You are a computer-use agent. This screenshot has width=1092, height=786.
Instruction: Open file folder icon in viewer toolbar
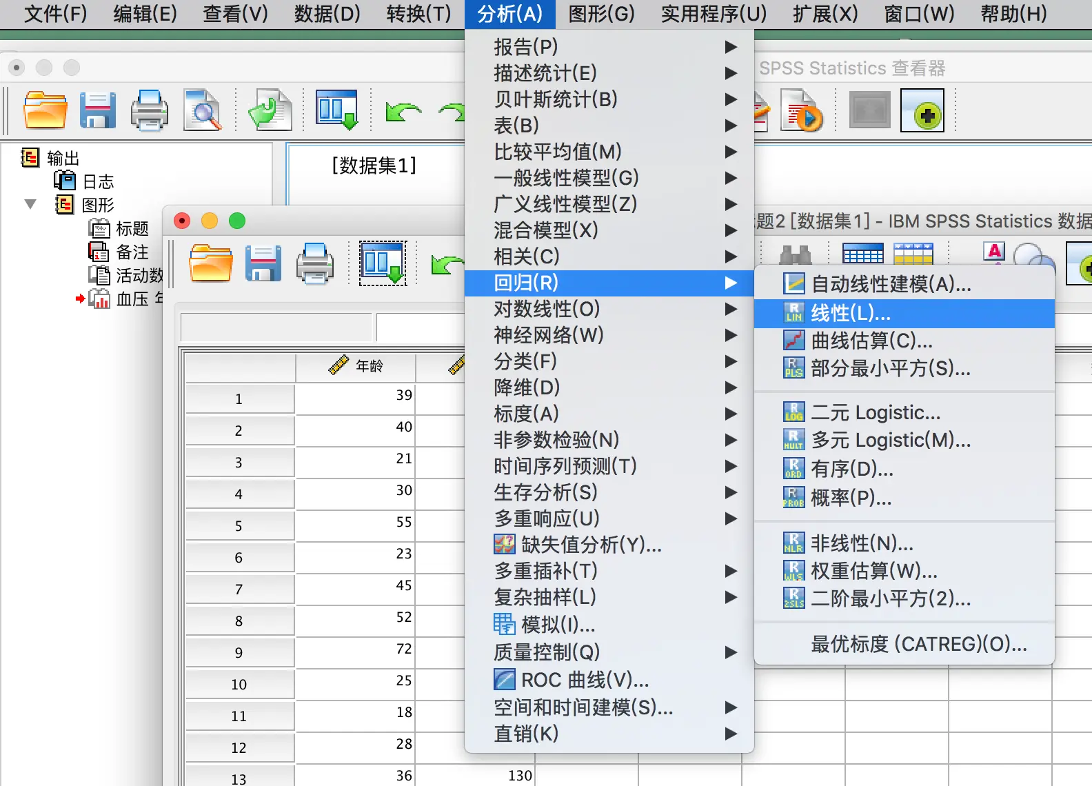click(x=45, y=110)
